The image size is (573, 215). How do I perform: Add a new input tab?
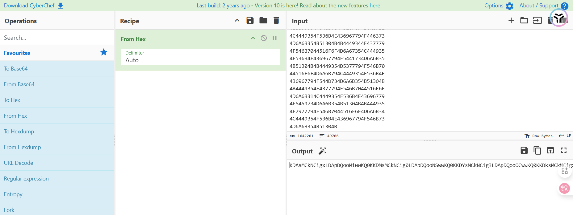pyautogui.click(x=511, y=21)
